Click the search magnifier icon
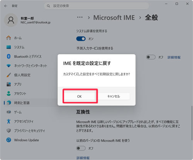The image size is (193, 160). (48, 6)
